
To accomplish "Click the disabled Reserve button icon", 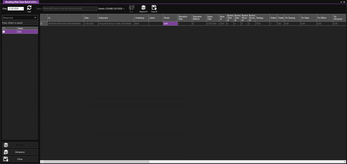I will [6, 145].
